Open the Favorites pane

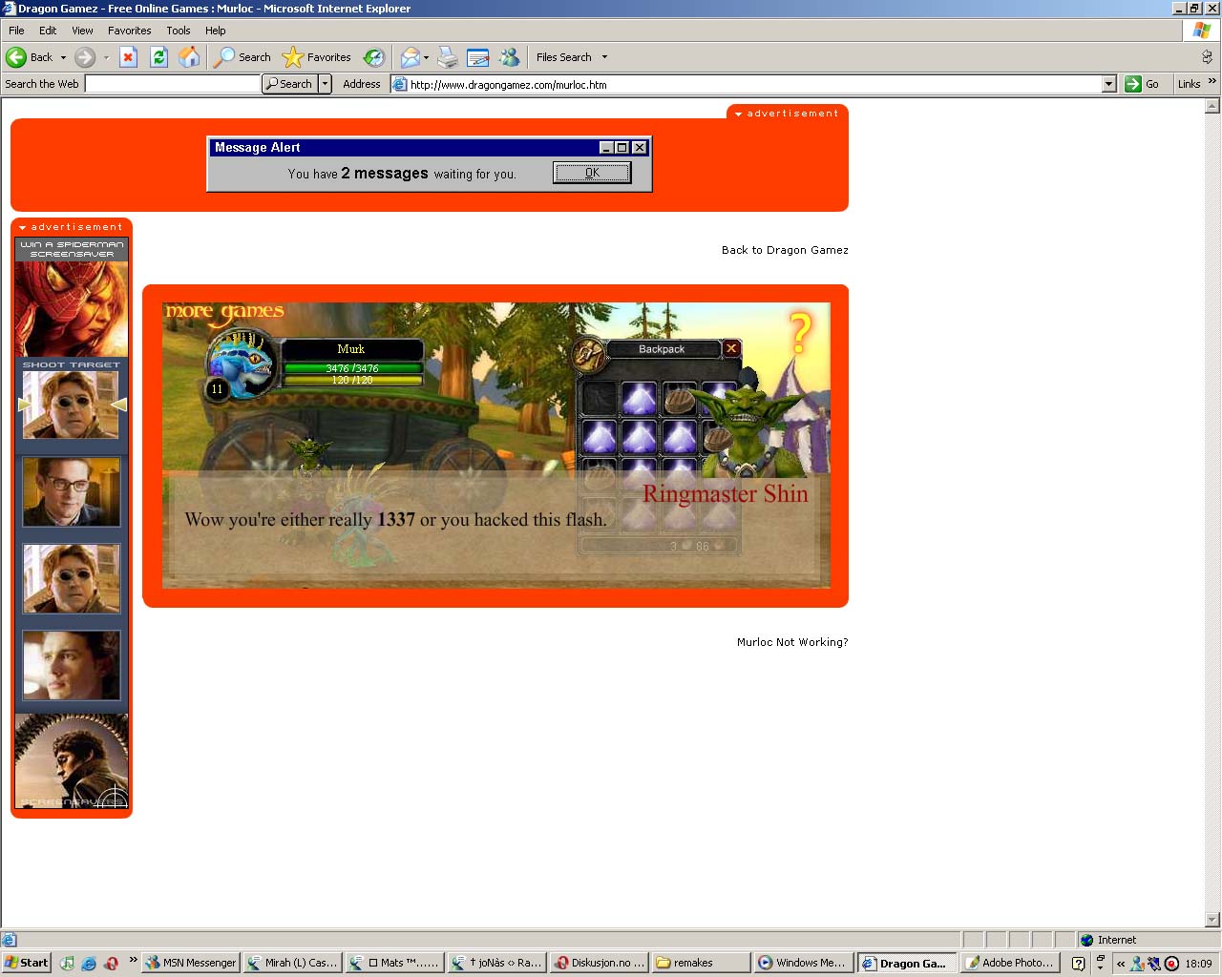(x=317, y=57)
